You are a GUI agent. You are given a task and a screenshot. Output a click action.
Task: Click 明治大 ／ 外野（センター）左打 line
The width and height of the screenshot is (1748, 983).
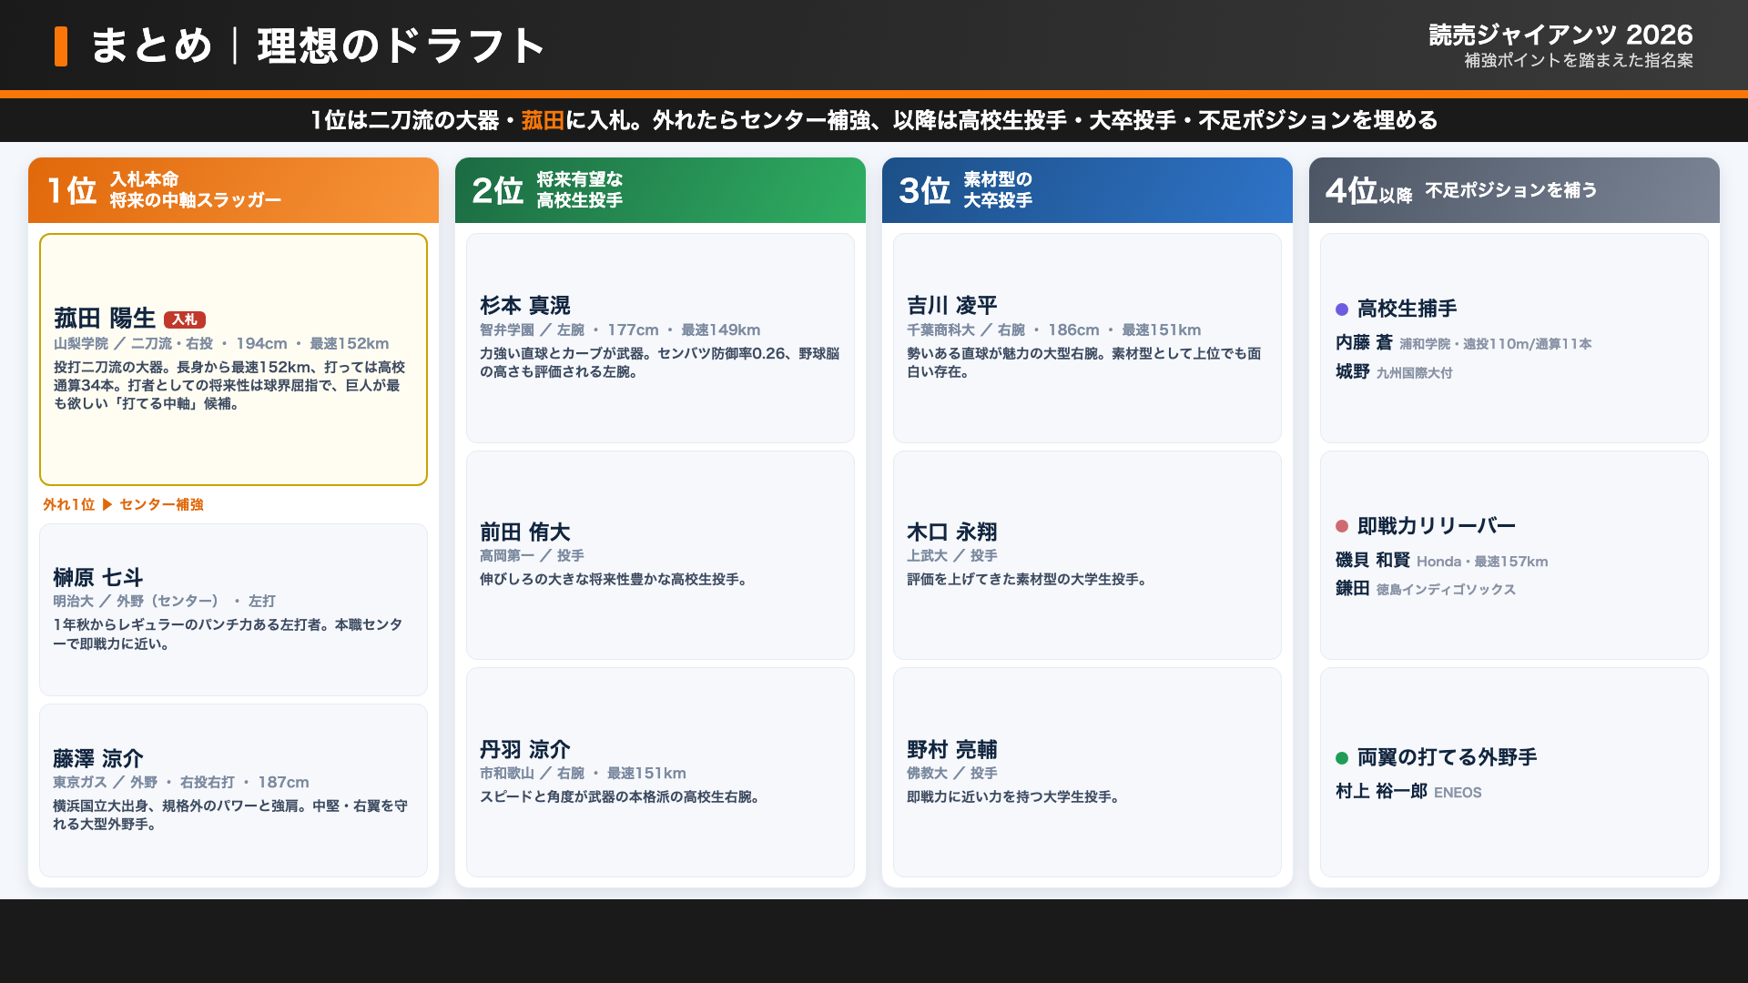pos(164,601)
